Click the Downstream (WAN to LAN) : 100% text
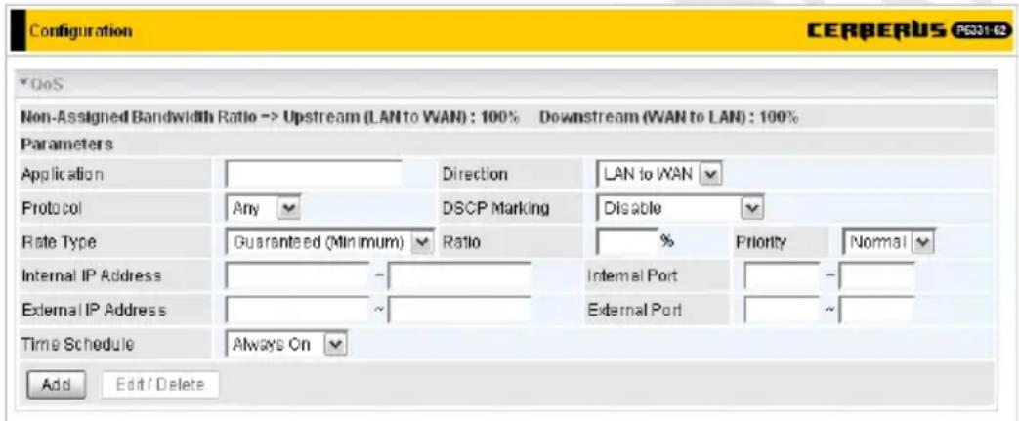The width and height of the screenshot is (1019, 421). tap(668, 119)
